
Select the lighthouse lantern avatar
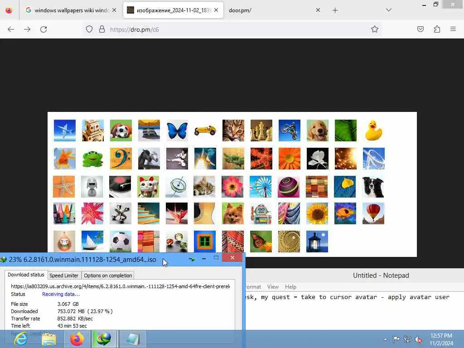pyautogui.click(x=317, y=242)
